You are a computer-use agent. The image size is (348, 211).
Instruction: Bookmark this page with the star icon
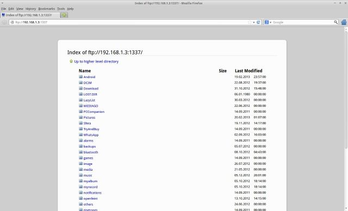(x=250, y=22)
